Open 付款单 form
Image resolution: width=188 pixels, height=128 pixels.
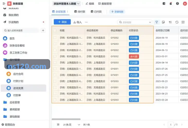click(x=17, y=95)
